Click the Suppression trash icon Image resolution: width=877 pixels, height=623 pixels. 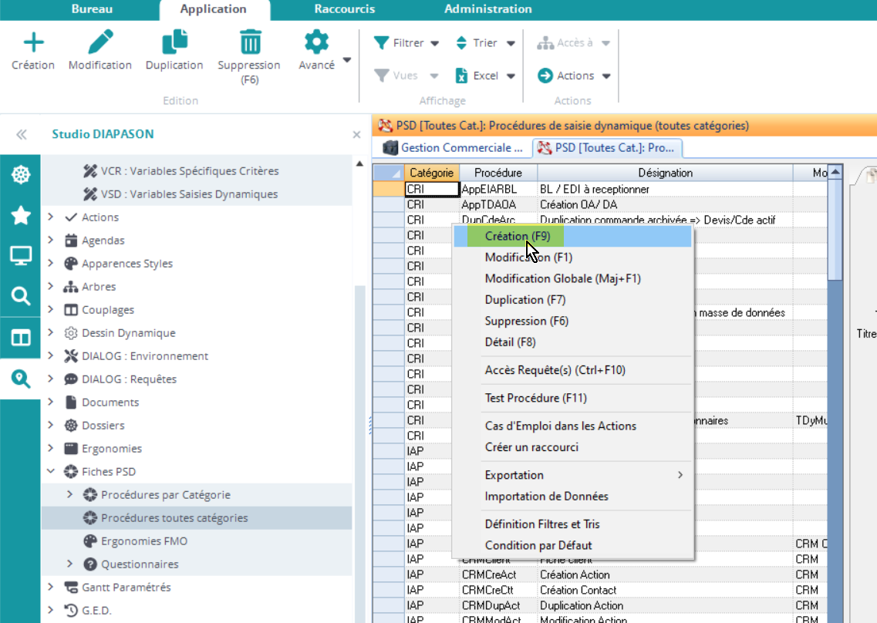(249, 42)
